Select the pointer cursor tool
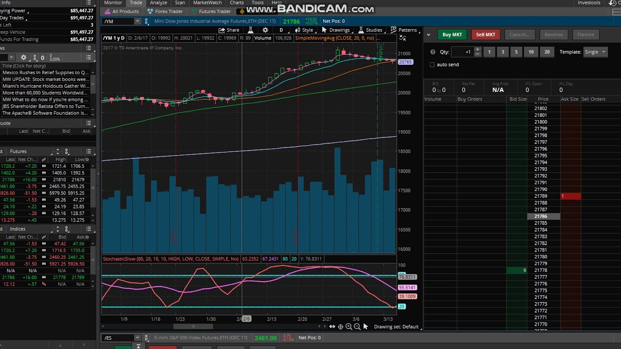 point(365,327)
